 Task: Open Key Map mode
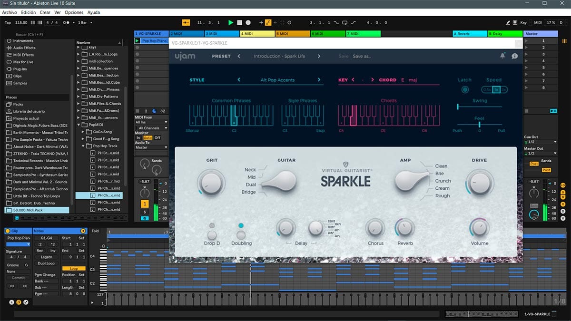pyautogui.click(x=523, y=22)
